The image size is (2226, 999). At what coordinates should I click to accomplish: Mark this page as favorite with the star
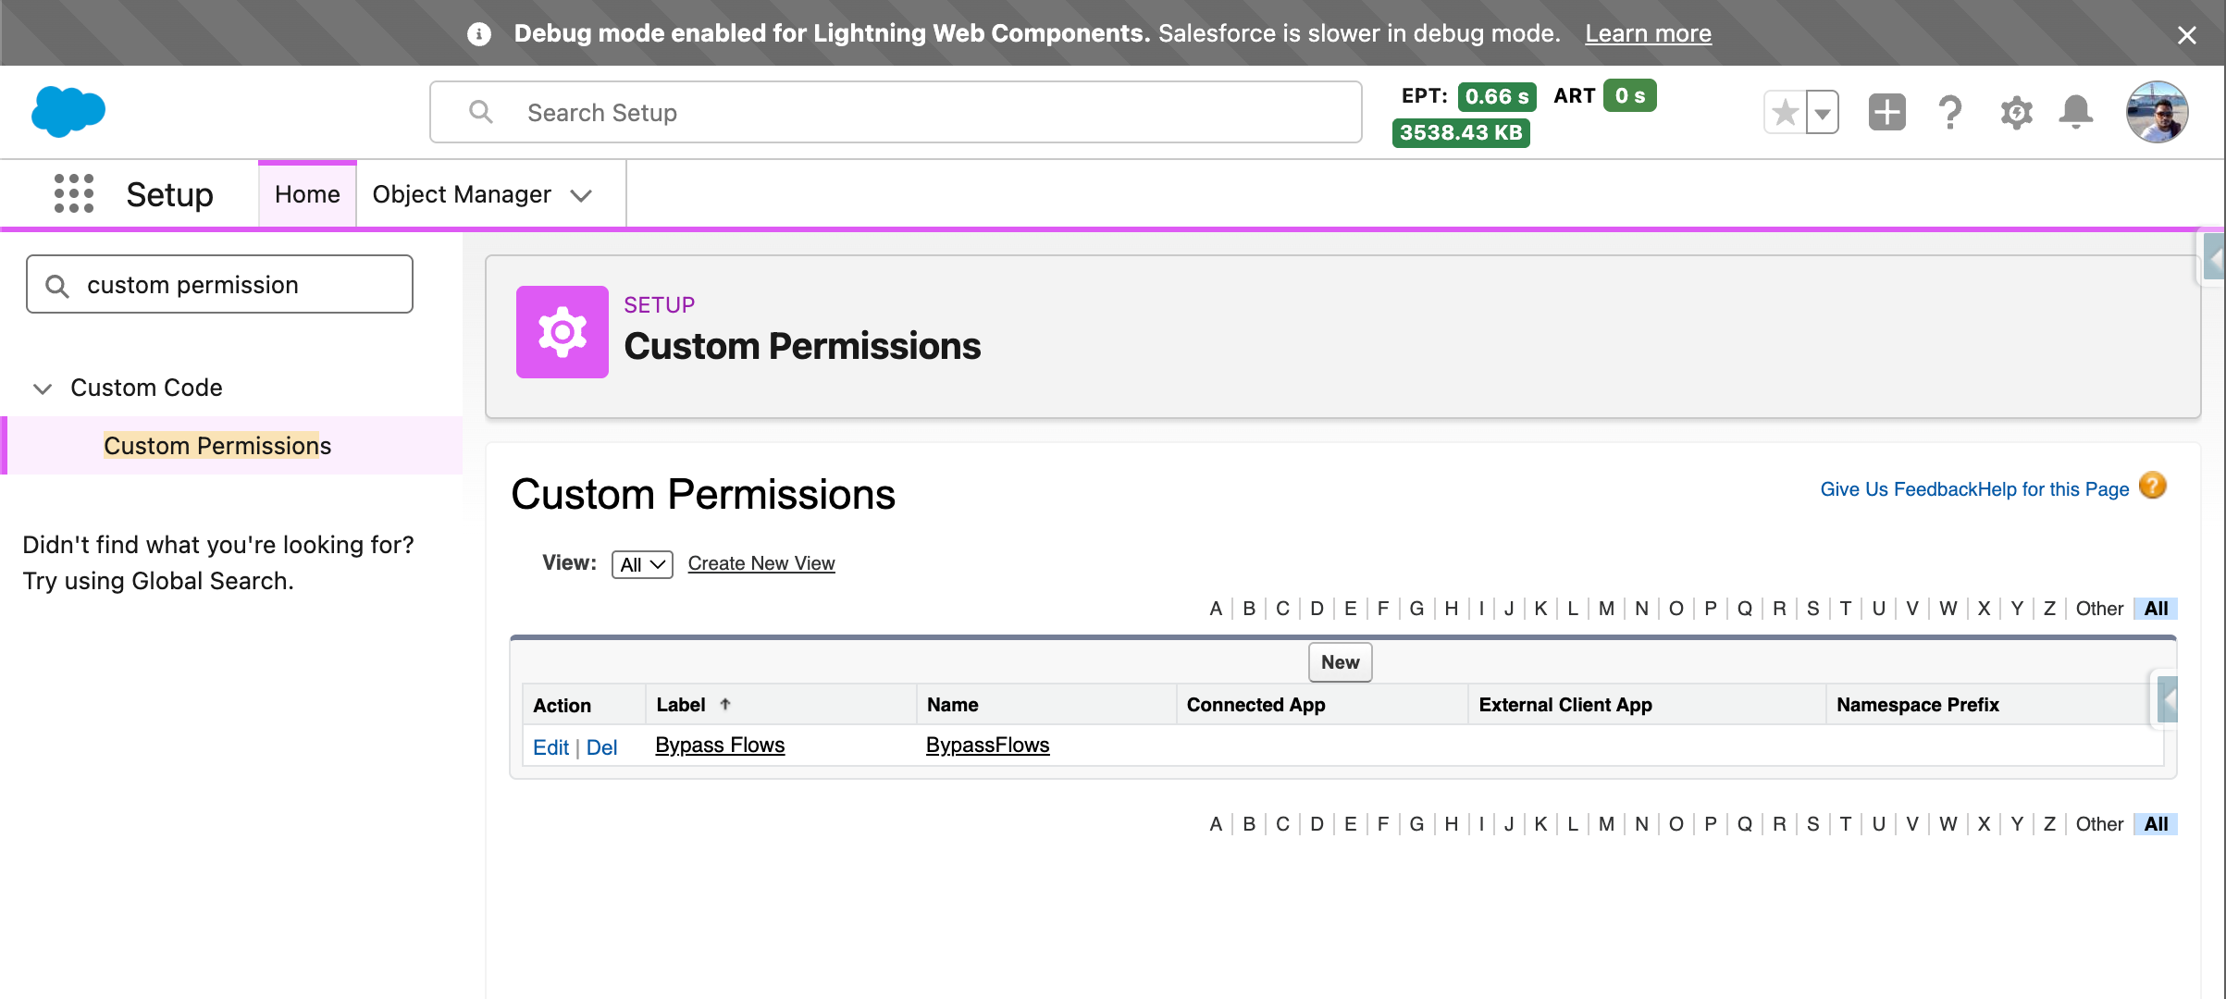pos(1784,111)
